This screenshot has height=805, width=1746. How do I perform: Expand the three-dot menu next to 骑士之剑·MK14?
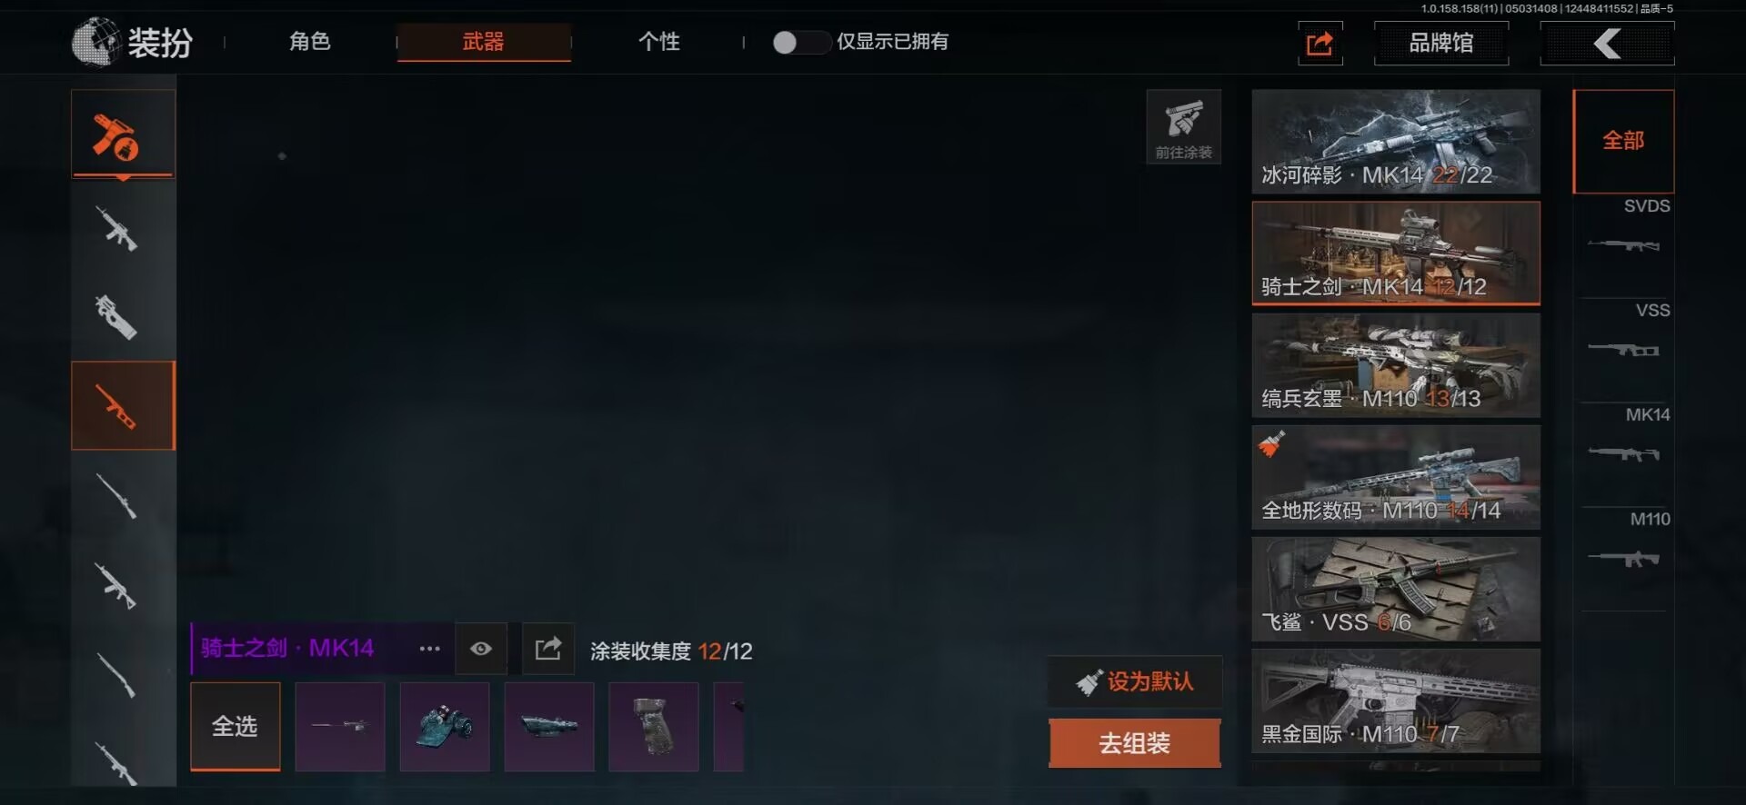pyautogui.click(x=429, y=648)
